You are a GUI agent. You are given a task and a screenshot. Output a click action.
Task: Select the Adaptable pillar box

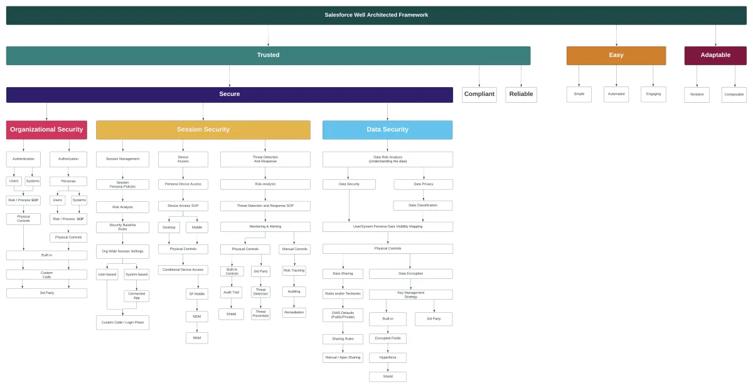(x=715, y=55)
